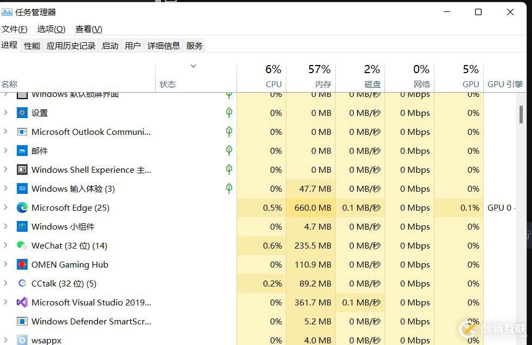Switch to the 性能 tab
Image resolution: width=532 pixels, height=345 pixels.
(32, 46)
